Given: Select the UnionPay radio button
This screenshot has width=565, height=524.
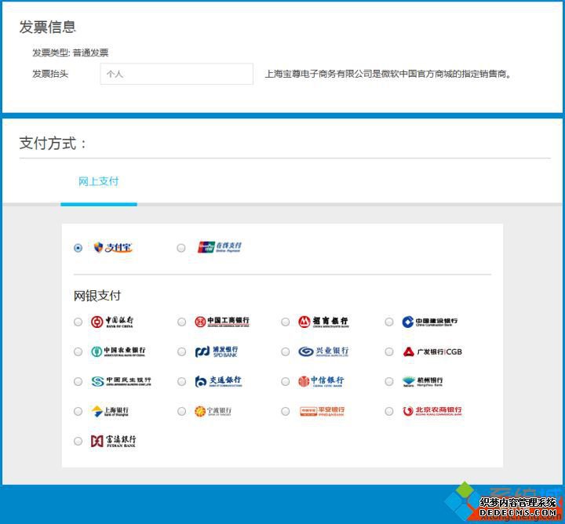Looking at the screenshot, I should (x=181, y=248).
